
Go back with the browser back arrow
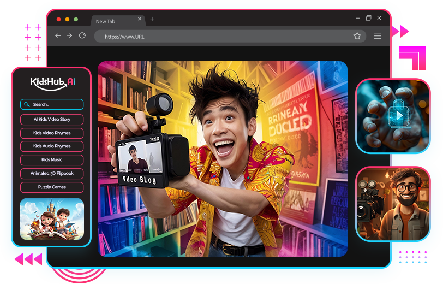click(x=58, y=35)
